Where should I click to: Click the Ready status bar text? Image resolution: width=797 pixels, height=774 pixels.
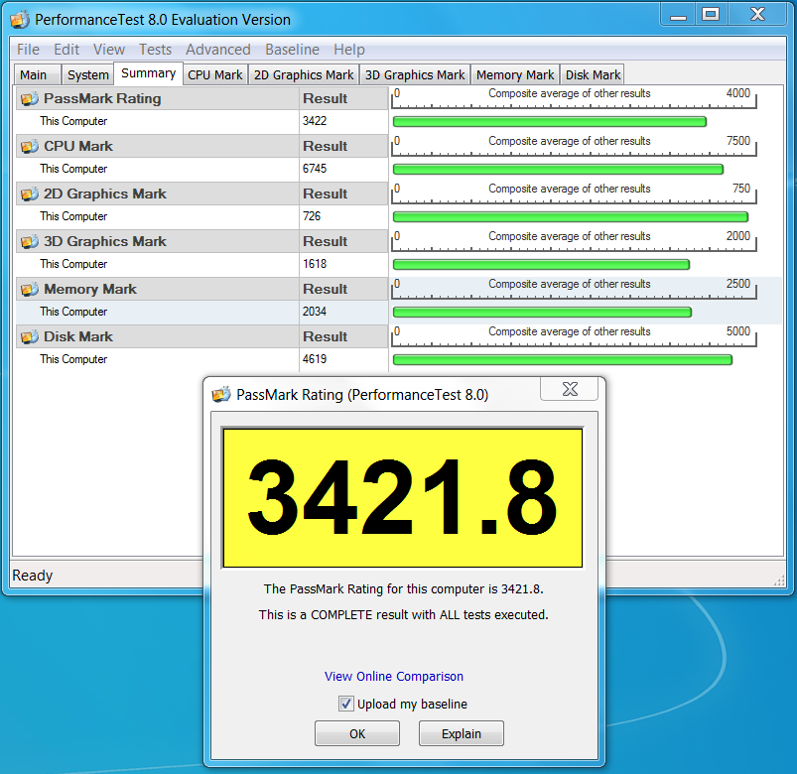tap(33, 576)
